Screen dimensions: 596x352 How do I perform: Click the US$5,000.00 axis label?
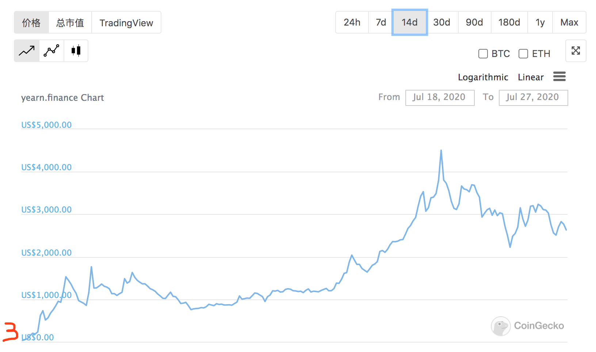tap(46, 125)
